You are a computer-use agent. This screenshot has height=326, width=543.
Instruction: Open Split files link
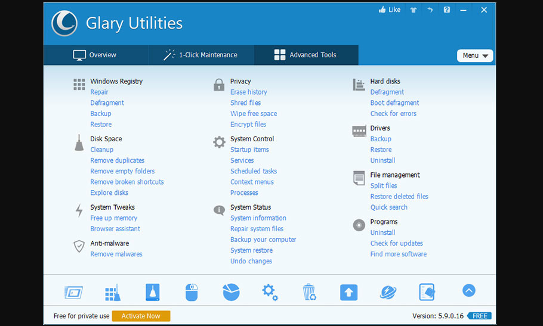tap(384, 185)
